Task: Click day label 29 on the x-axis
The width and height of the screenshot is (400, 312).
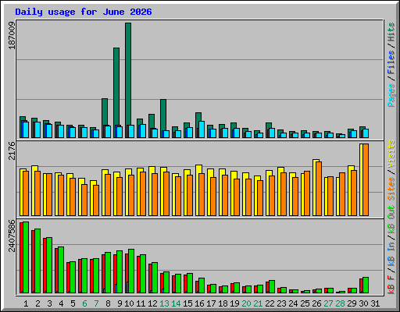Action: click(x=352, y=303)
